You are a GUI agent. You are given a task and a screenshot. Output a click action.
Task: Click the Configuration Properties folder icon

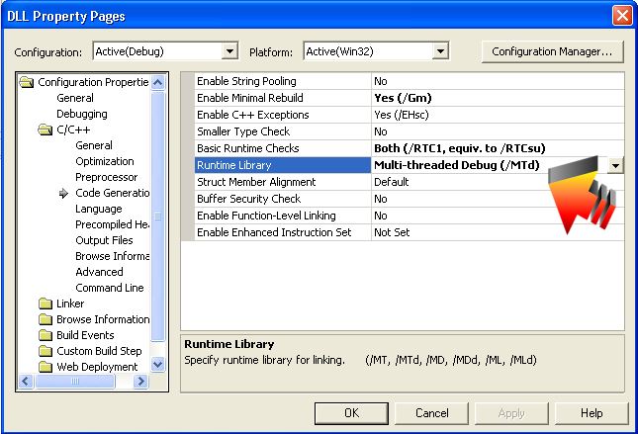[x=28, y=82]
